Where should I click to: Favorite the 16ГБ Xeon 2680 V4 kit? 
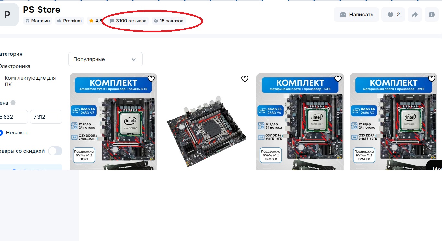[x=338, y=79]
